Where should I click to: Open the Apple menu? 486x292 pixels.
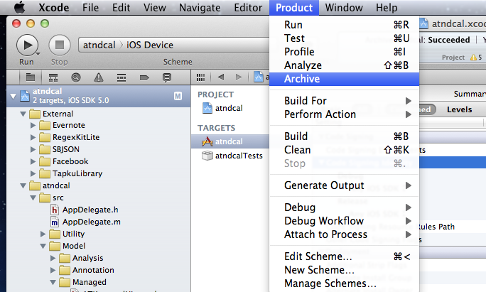(20, 7)
